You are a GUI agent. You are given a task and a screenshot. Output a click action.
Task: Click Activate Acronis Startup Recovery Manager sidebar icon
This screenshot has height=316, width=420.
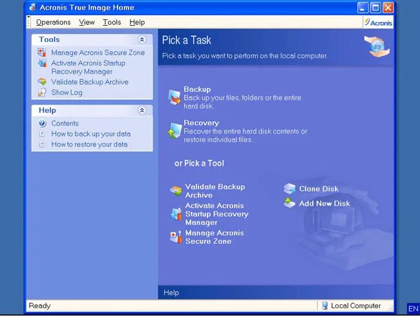click(42, 63)
